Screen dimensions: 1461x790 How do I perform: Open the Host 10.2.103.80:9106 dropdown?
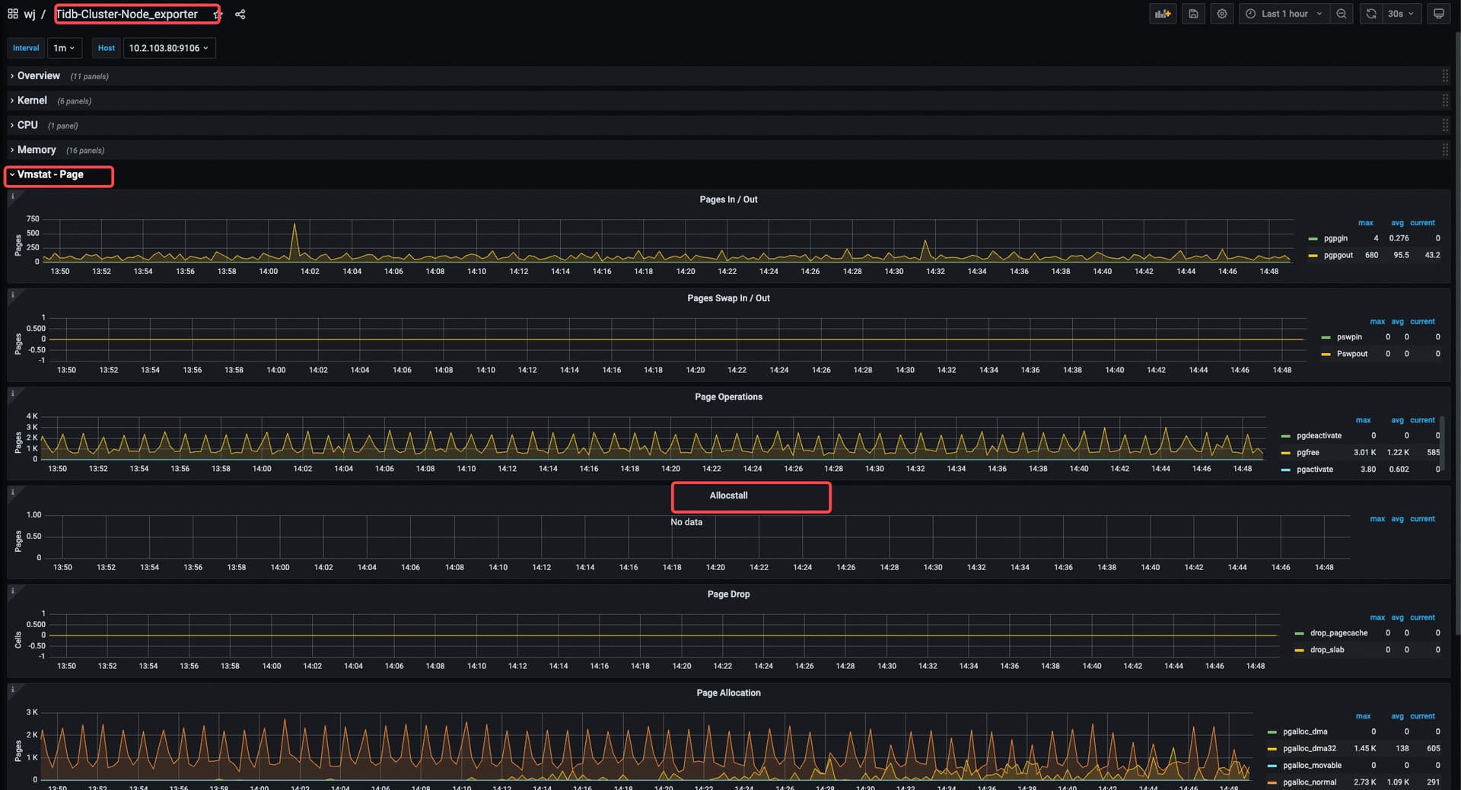tap(168, 48)
